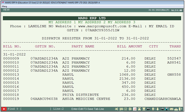Click amount 1068.00
Image resolution: width=185 pixels, height=112 pixels.
click(127, 75)
